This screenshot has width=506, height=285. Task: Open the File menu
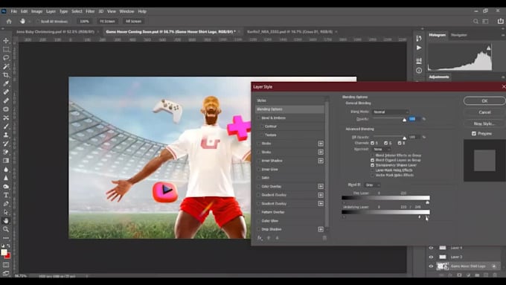tap(14, 11)
